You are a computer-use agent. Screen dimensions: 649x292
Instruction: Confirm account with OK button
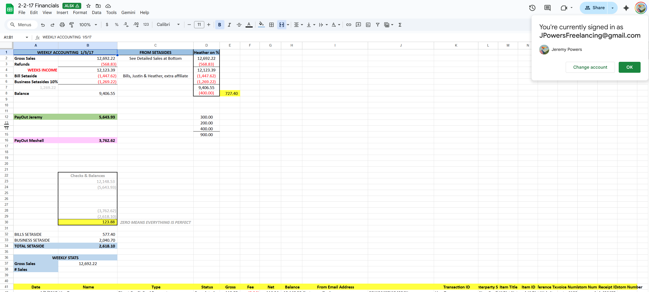(629, 67)
